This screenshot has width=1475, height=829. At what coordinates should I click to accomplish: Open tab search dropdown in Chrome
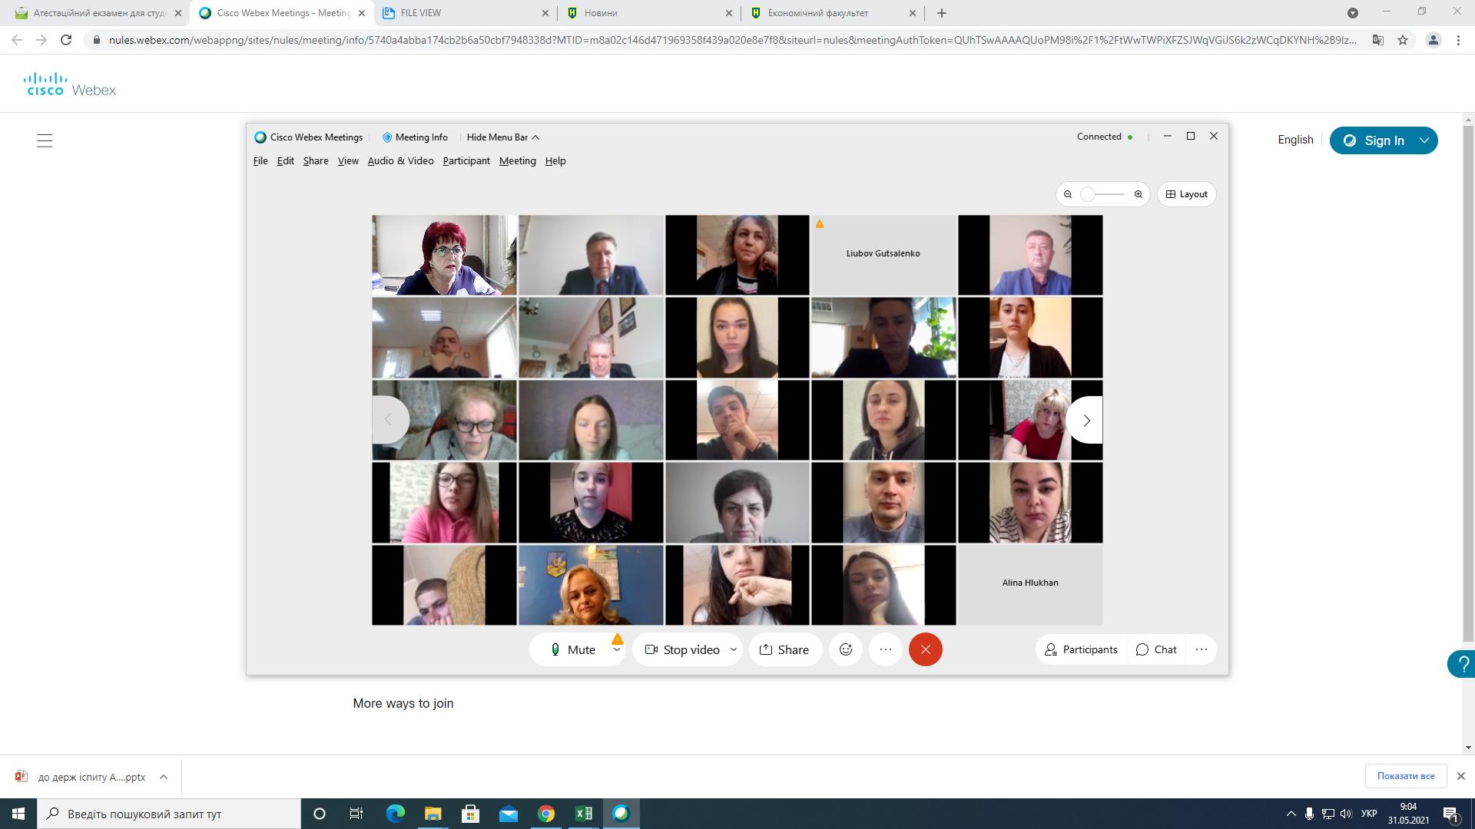[1353, 13]
